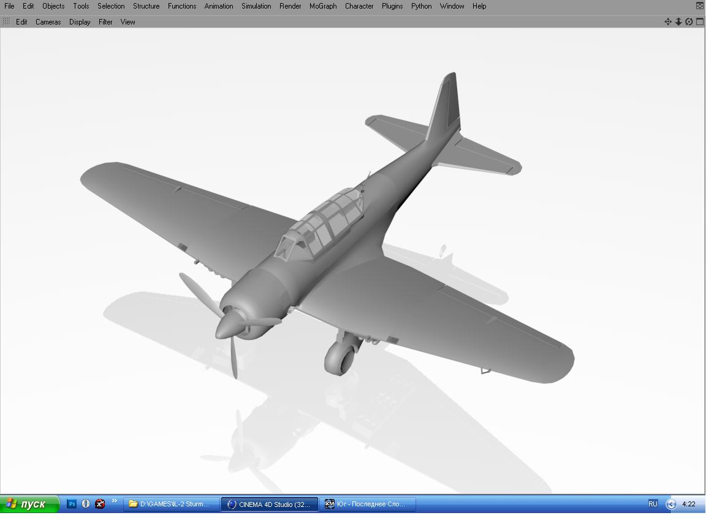Image resolution: width=706 pixels, height=529 pixels.
Task: Open the Character menu
Action: point(359,6)
